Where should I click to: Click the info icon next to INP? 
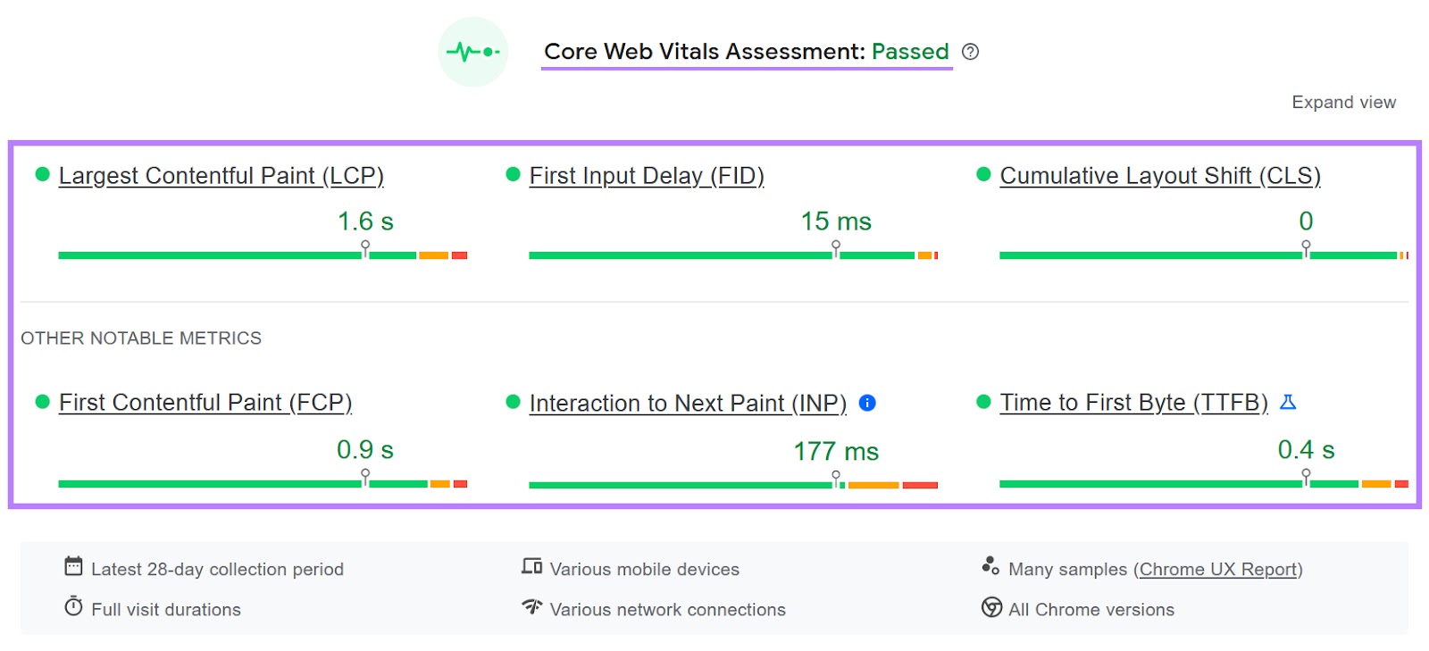point(867,404)
